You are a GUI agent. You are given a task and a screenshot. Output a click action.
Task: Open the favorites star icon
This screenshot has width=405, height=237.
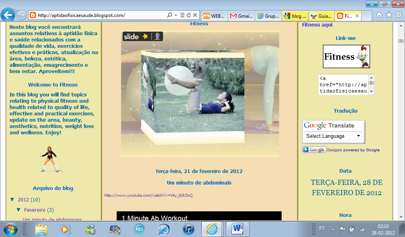coord(389,15)
